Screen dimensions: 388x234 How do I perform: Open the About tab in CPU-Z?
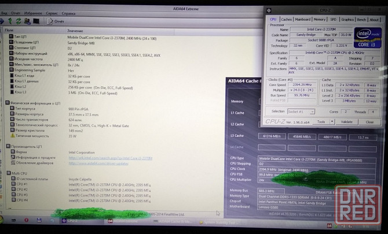374,20
